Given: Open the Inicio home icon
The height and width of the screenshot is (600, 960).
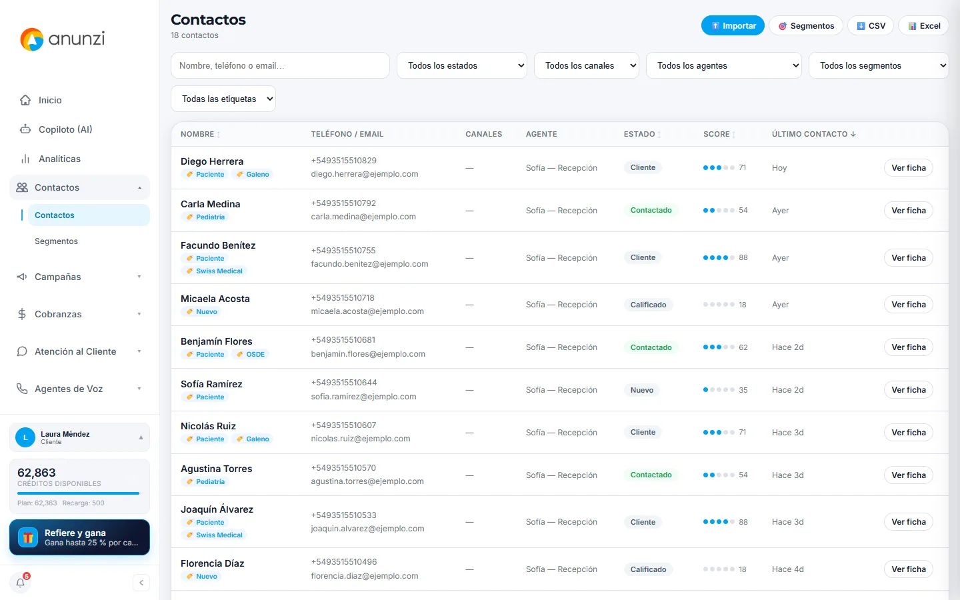Looking at the screenshot, I should coord(25,100).
